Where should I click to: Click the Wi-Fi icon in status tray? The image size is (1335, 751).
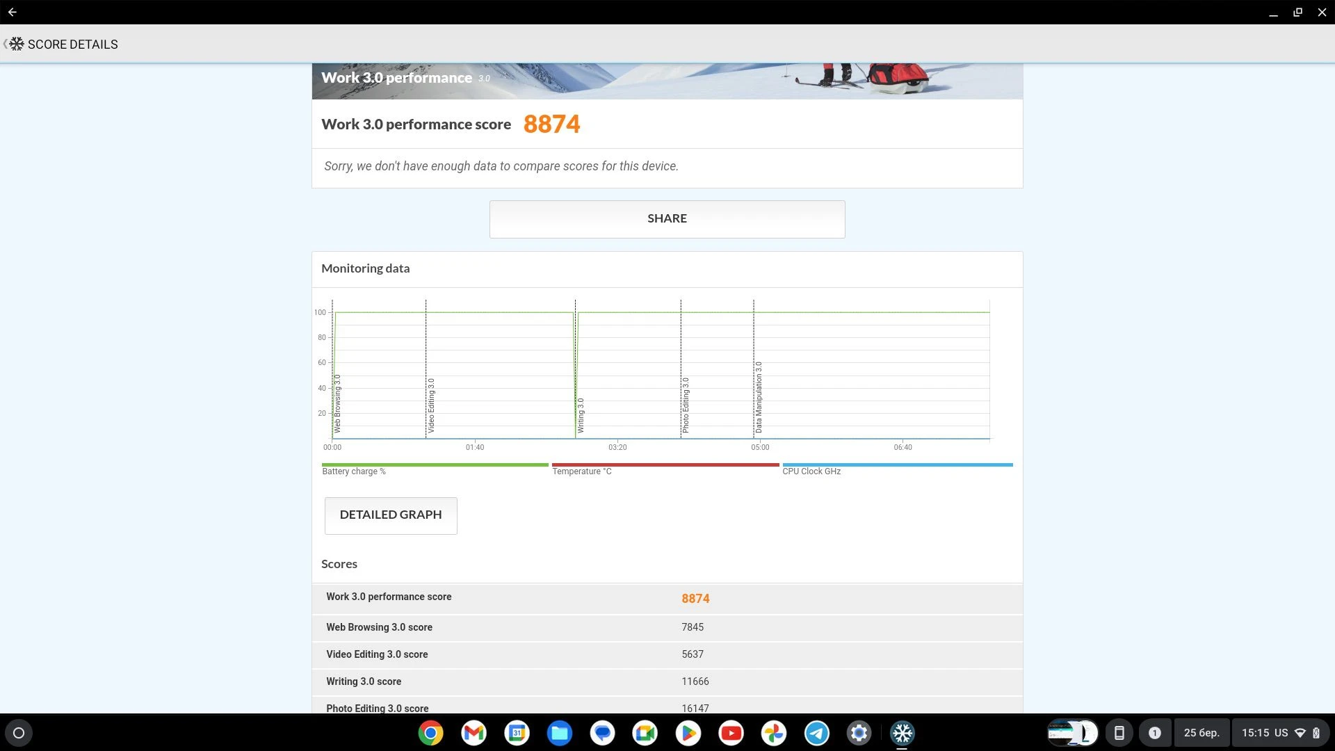coord(1300,733)
